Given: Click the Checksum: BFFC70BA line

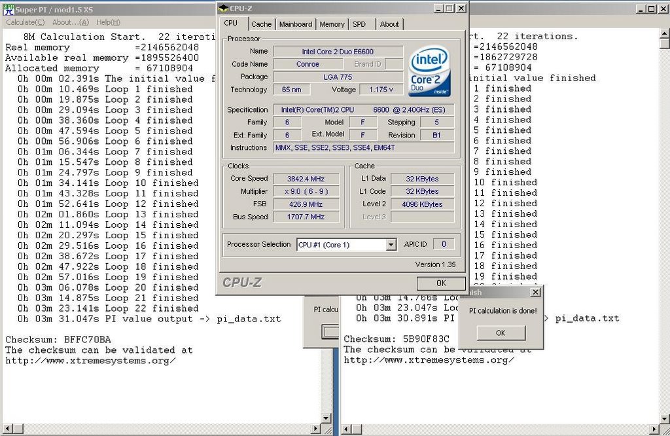Looking at the screenshot, I should (58, 340).
